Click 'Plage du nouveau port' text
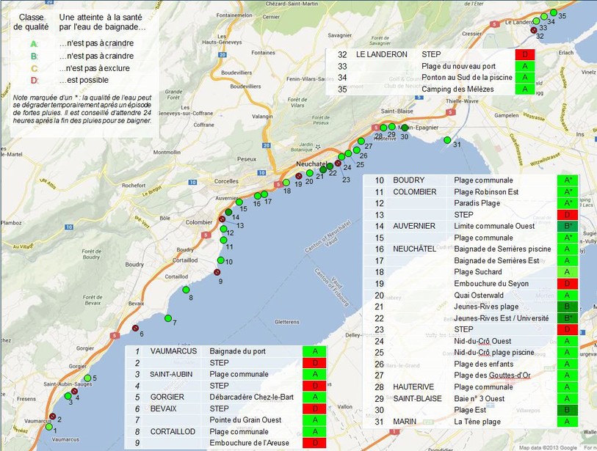The width and height of the screenshot is (597, 451). click(x=458, y=66)
